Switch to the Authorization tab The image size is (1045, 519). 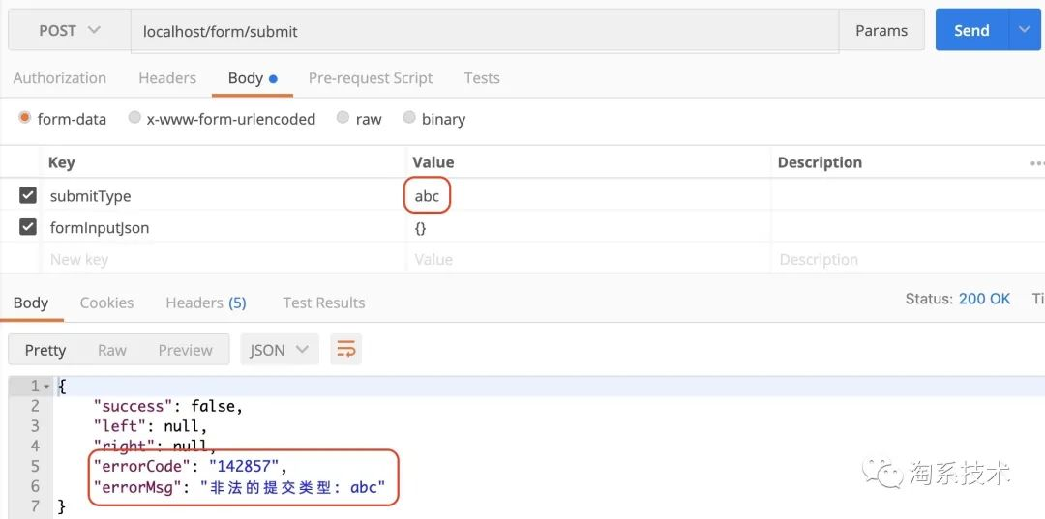[x=60, y=78]
